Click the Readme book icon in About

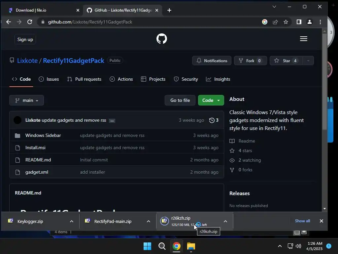pyautogui.click(x=232, y=141)
